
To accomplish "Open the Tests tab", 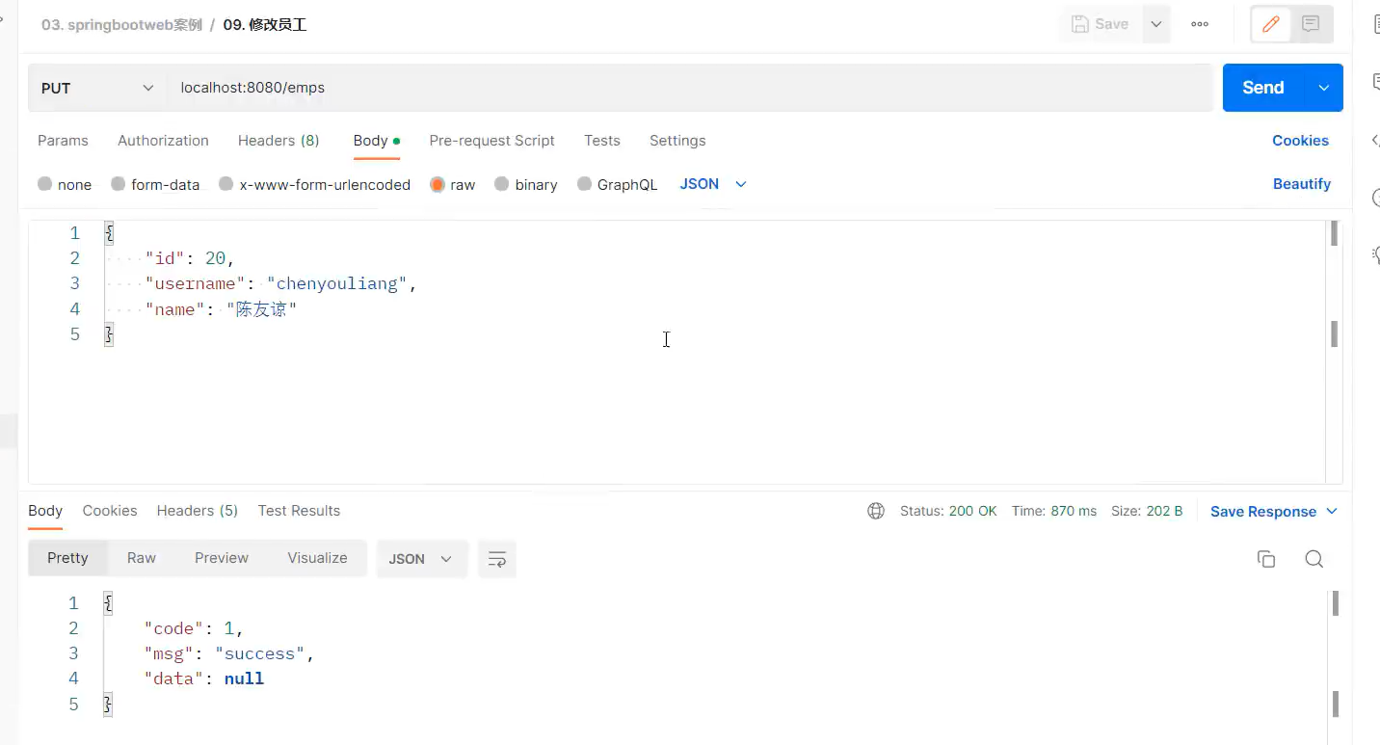I will pos(602,141).
